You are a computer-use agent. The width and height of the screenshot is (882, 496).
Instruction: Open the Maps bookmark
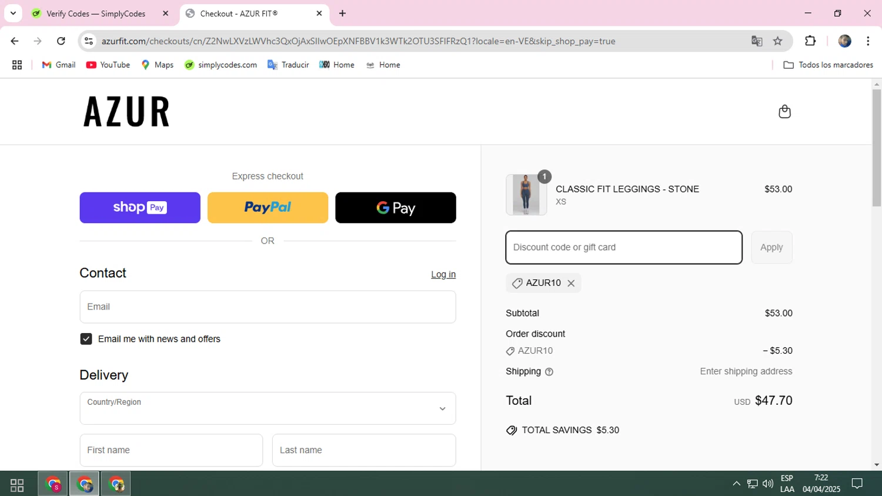[x=158, y=65]
